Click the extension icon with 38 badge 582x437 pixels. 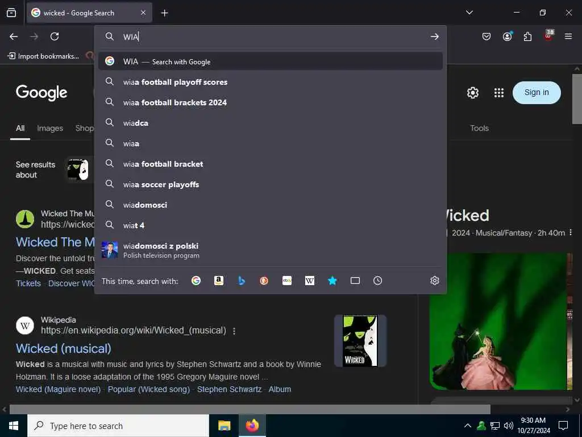548,36
